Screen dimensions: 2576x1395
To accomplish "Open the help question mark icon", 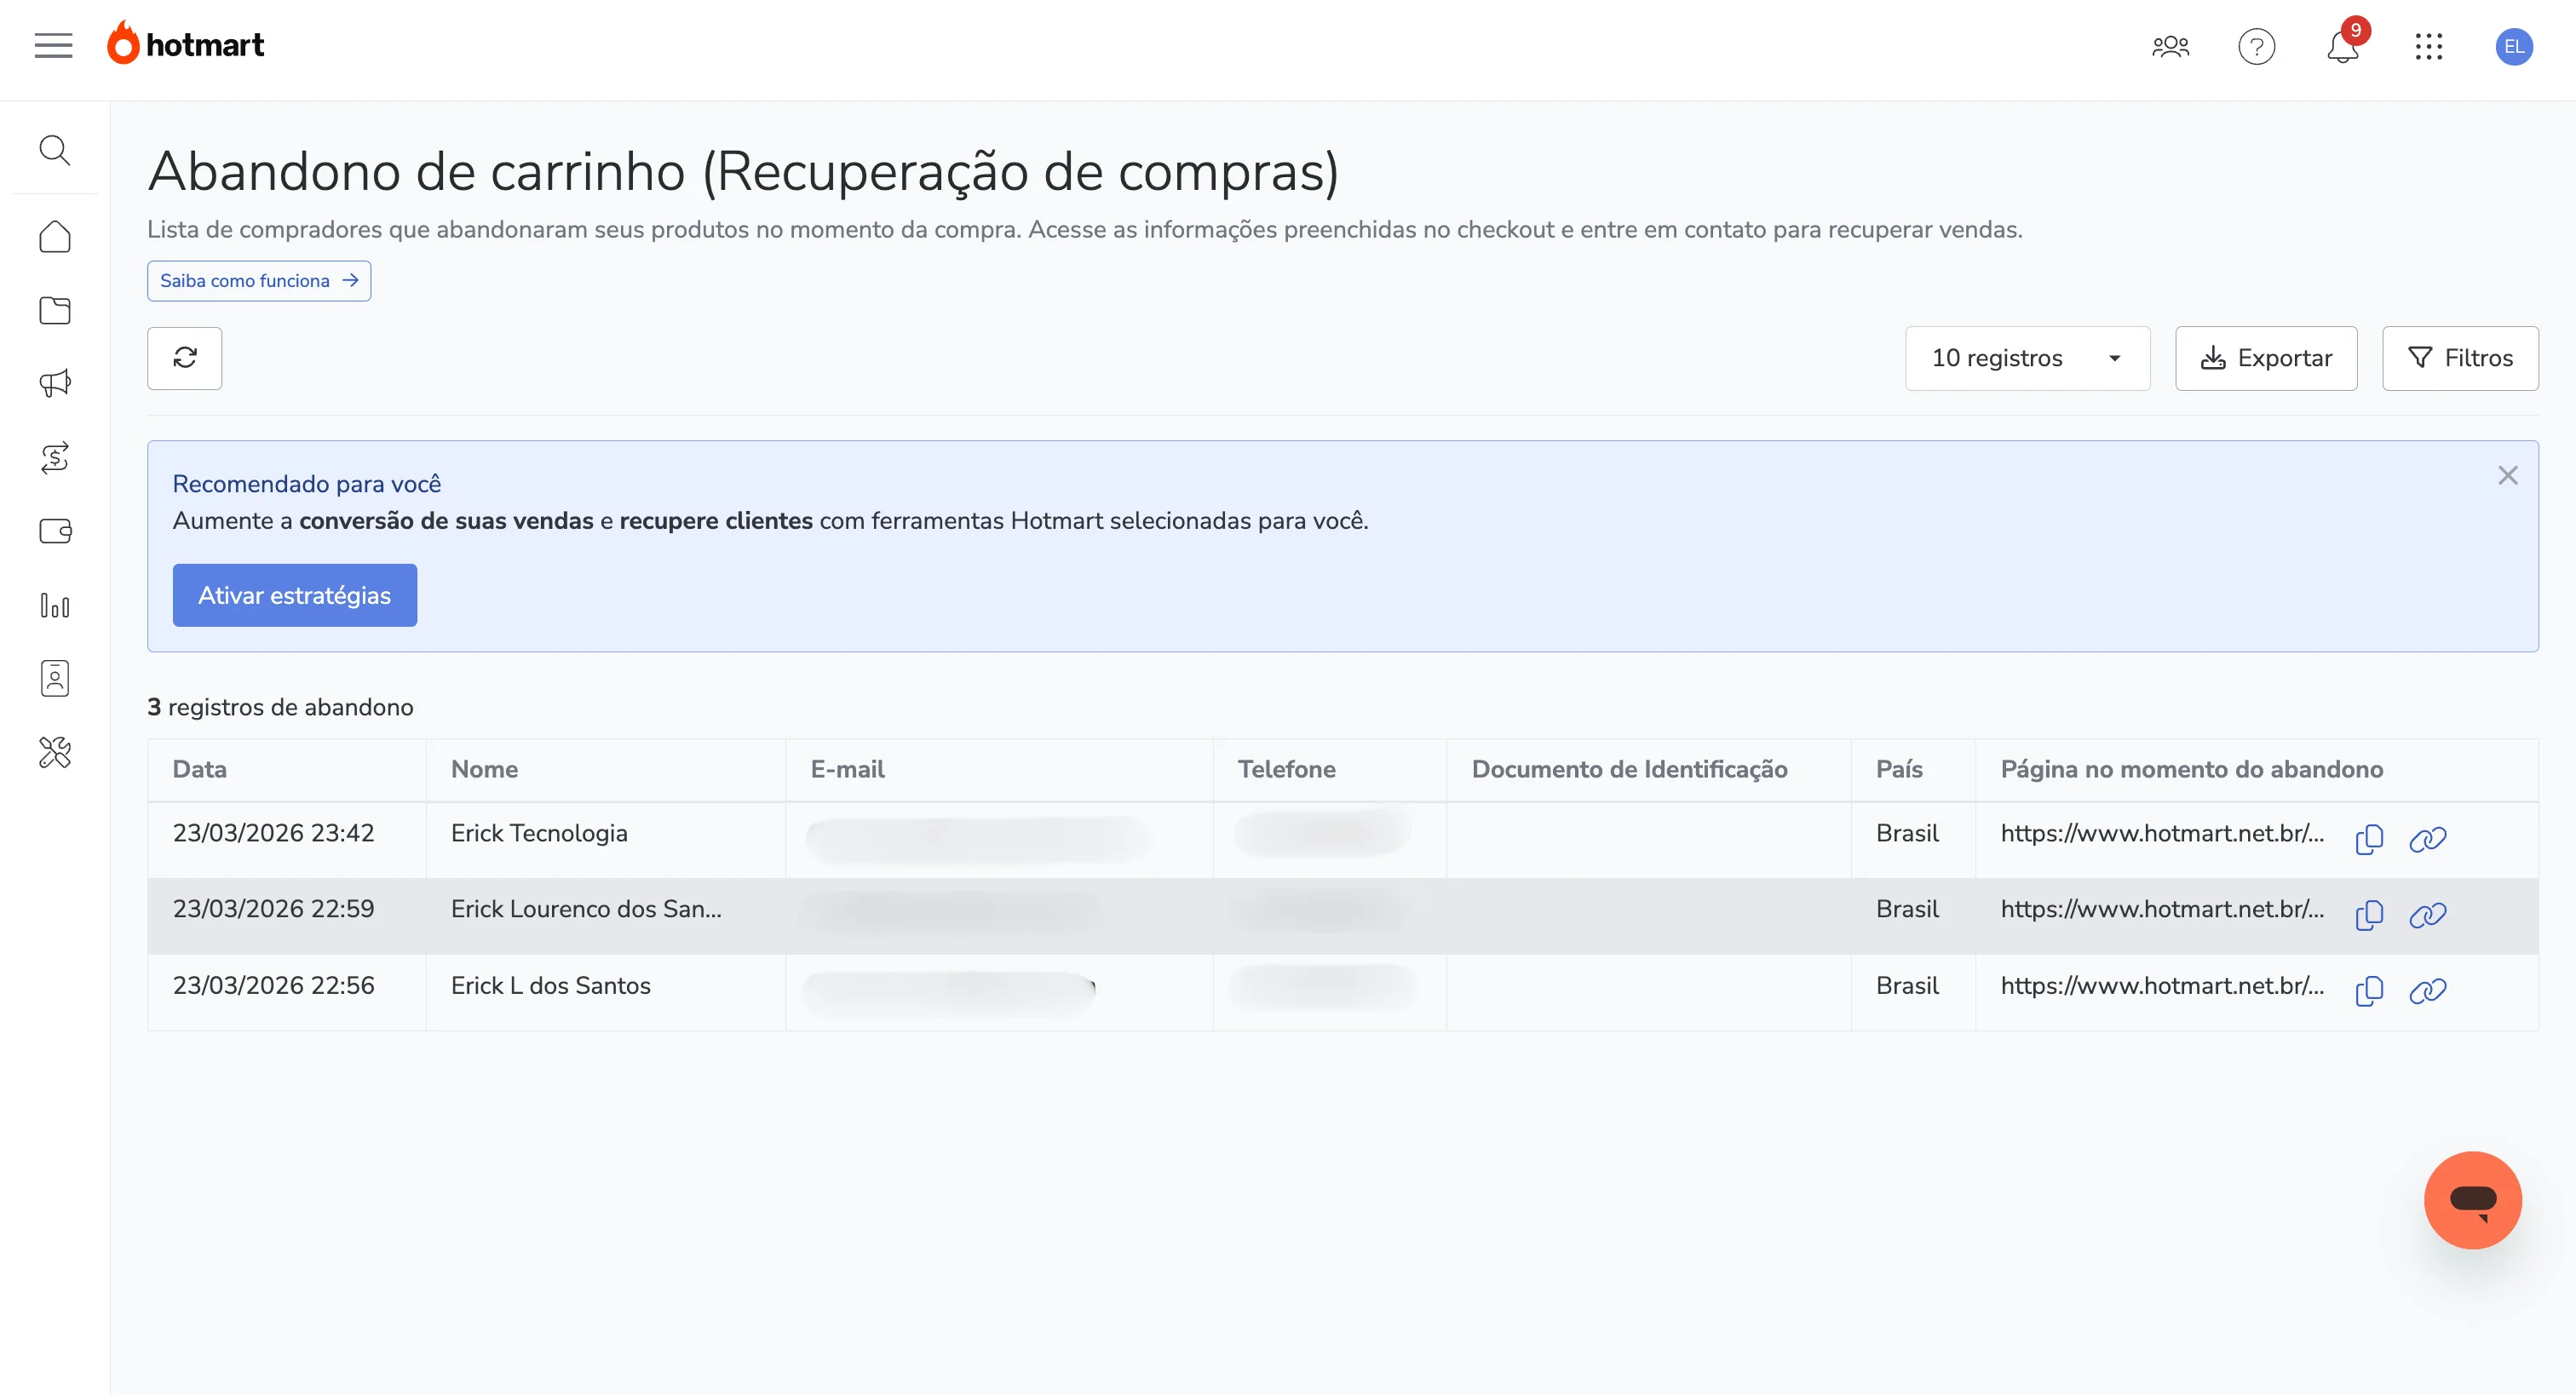I will (2256, 47).
